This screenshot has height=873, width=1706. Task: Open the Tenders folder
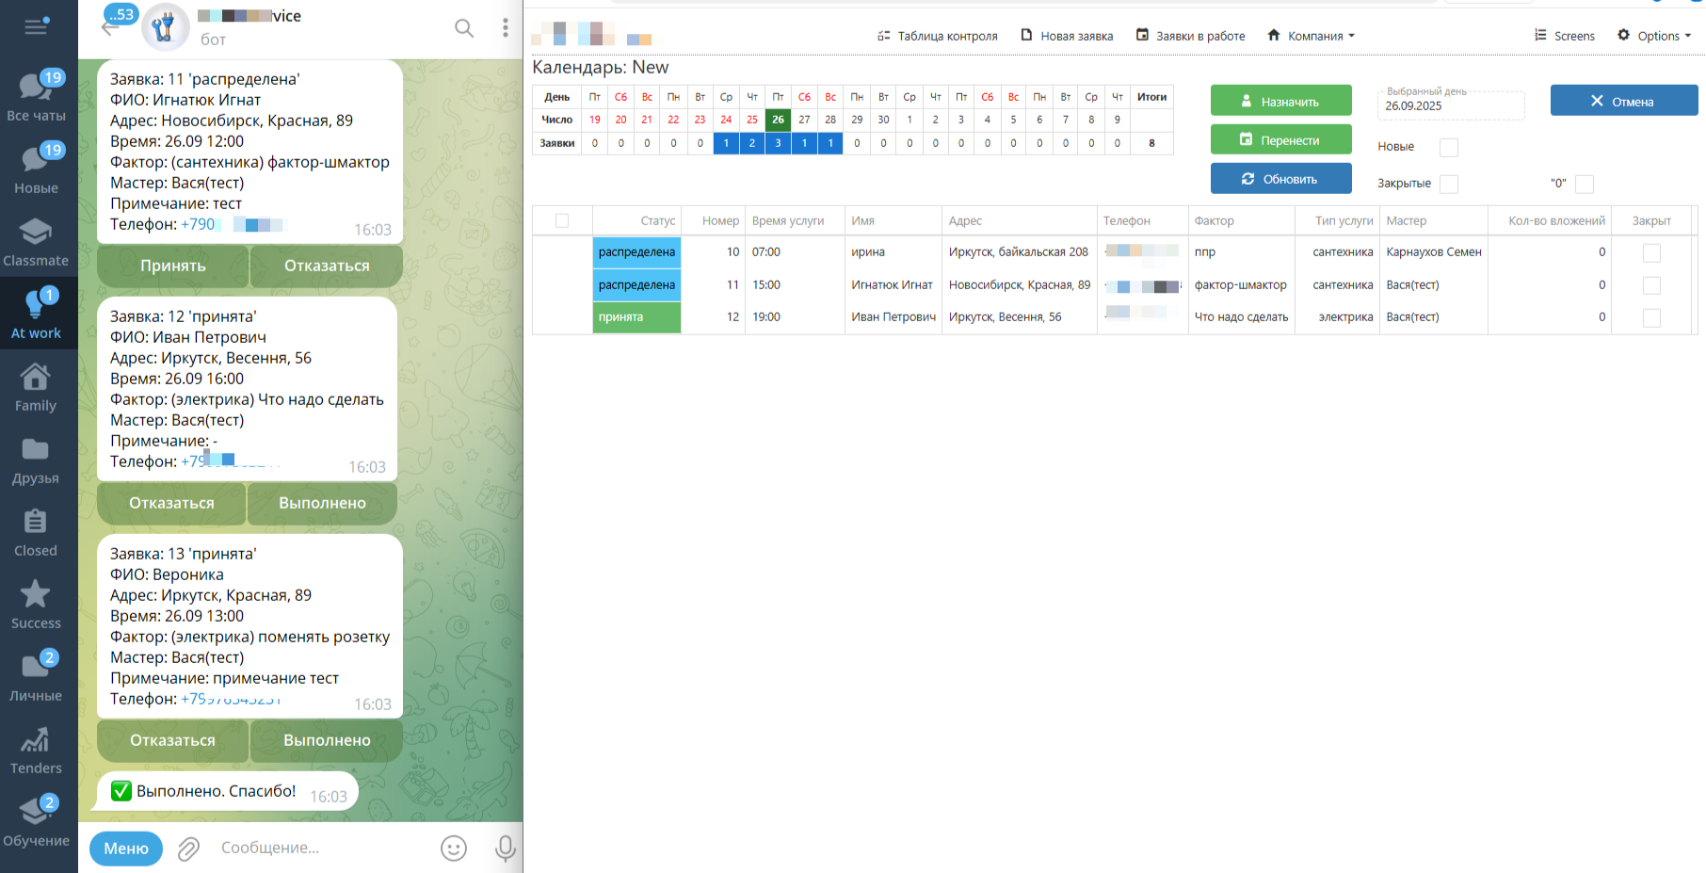tap(36, 749)
